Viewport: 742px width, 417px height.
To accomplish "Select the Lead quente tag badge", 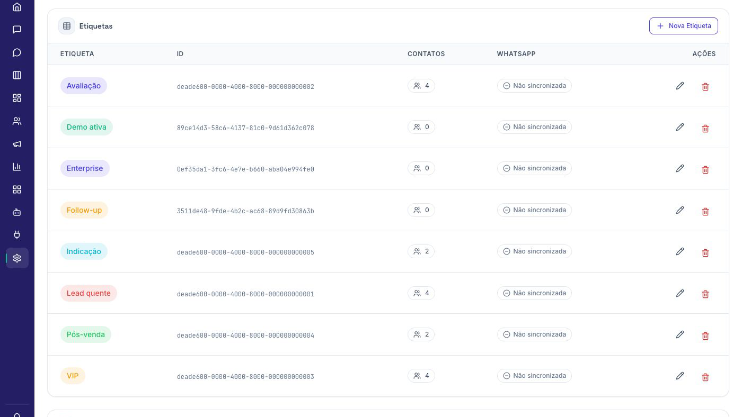I will coord(89,293).
